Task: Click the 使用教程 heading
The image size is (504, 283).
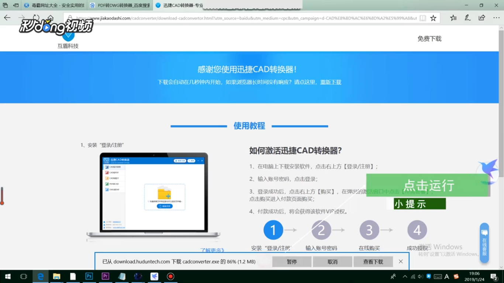Action: coord(249,126)
